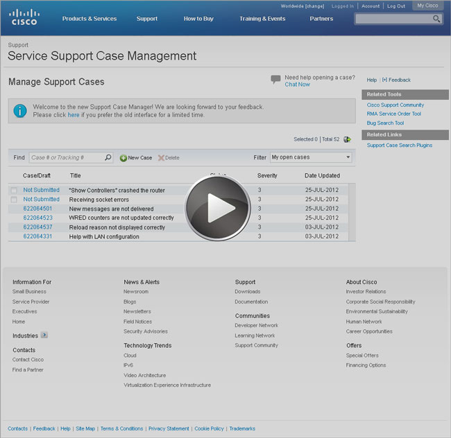Click the green New Case button
The height and width of the screenshot is (438, 451).
click(136, 158)
